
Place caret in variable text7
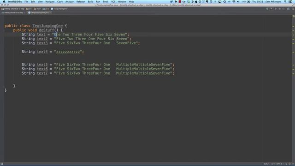point(42,73)
